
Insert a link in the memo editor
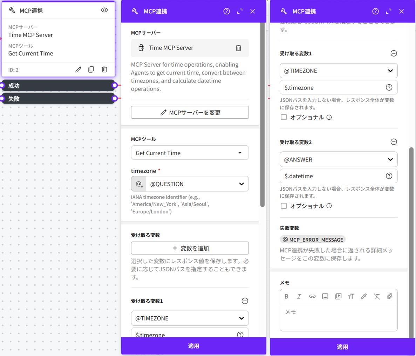312,296
